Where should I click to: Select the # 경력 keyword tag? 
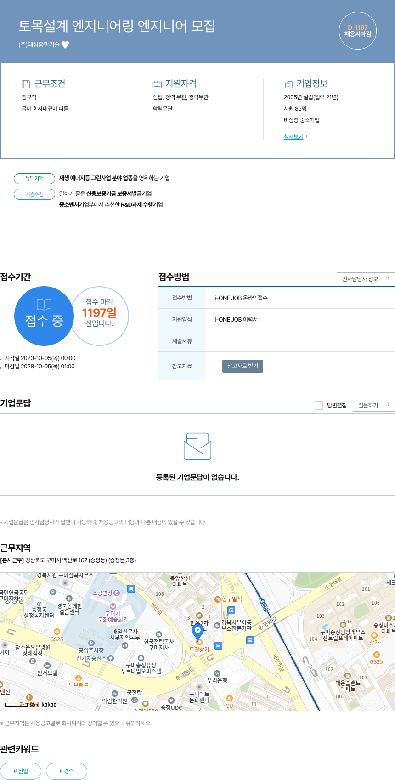67,771
